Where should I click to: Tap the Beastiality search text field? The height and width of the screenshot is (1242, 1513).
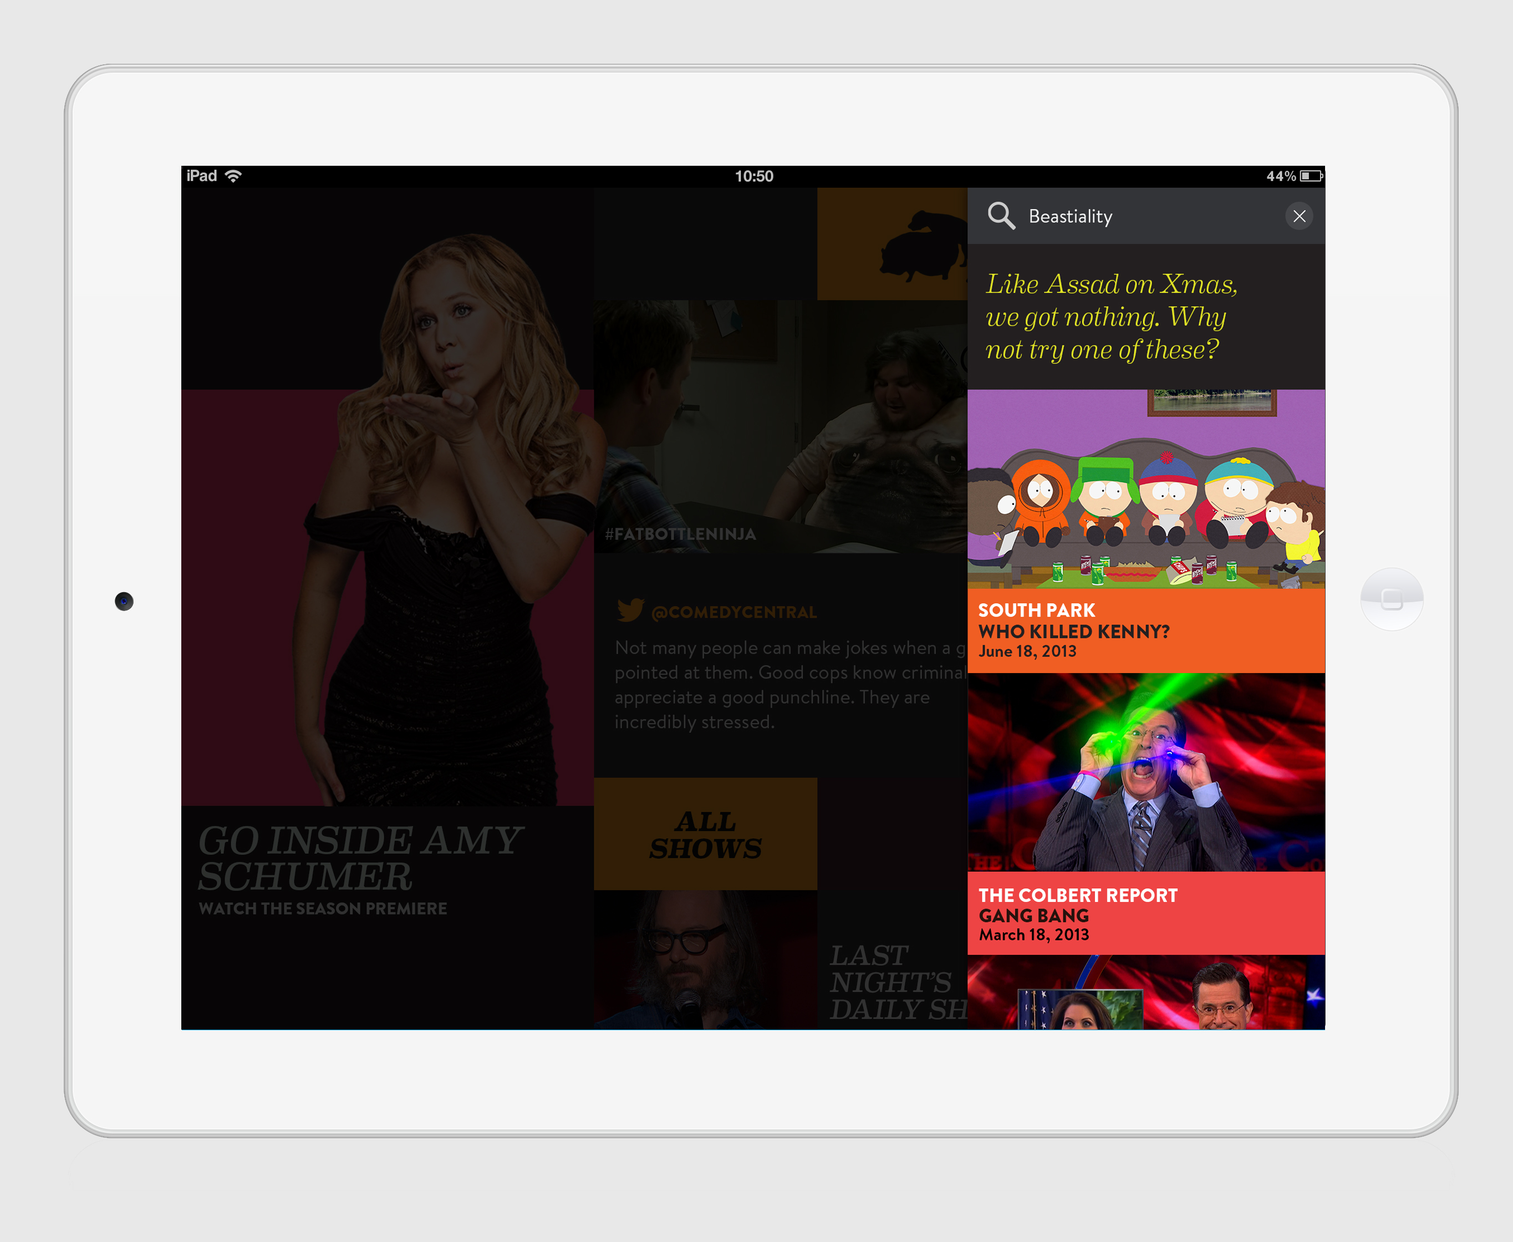[1070, 216]
